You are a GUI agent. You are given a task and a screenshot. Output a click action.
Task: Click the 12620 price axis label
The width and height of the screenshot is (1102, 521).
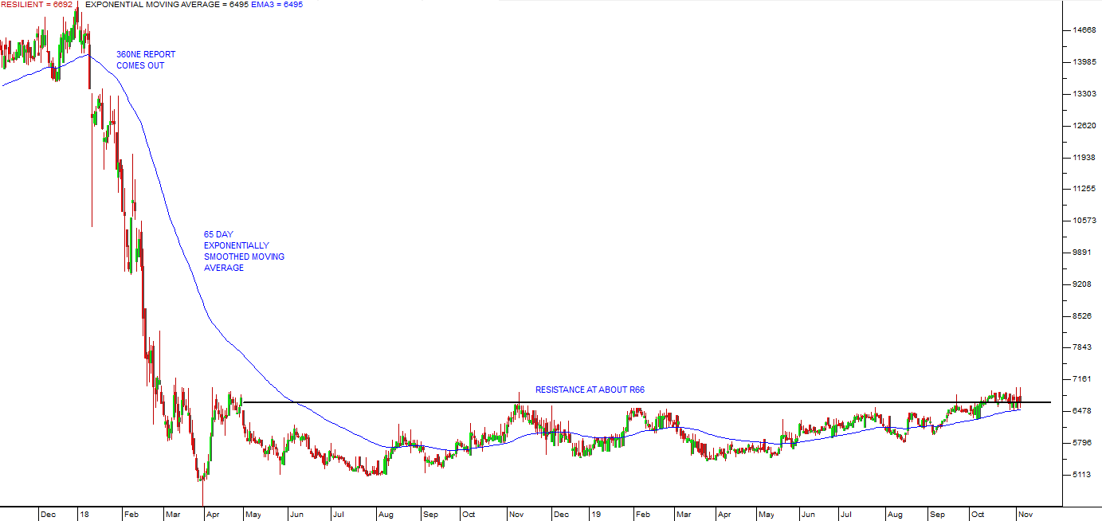(x=1085, y=126)
